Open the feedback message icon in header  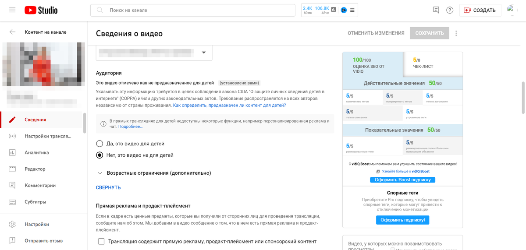pos(436,10)
